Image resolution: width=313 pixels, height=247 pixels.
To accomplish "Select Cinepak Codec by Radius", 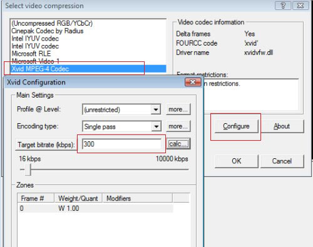I will click(x=88, y=31).
